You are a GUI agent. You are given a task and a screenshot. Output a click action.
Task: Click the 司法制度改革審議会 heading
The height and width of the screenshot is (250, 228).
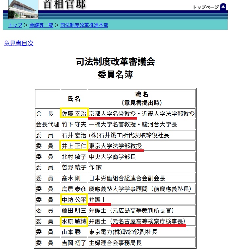(x=115, y=62)
